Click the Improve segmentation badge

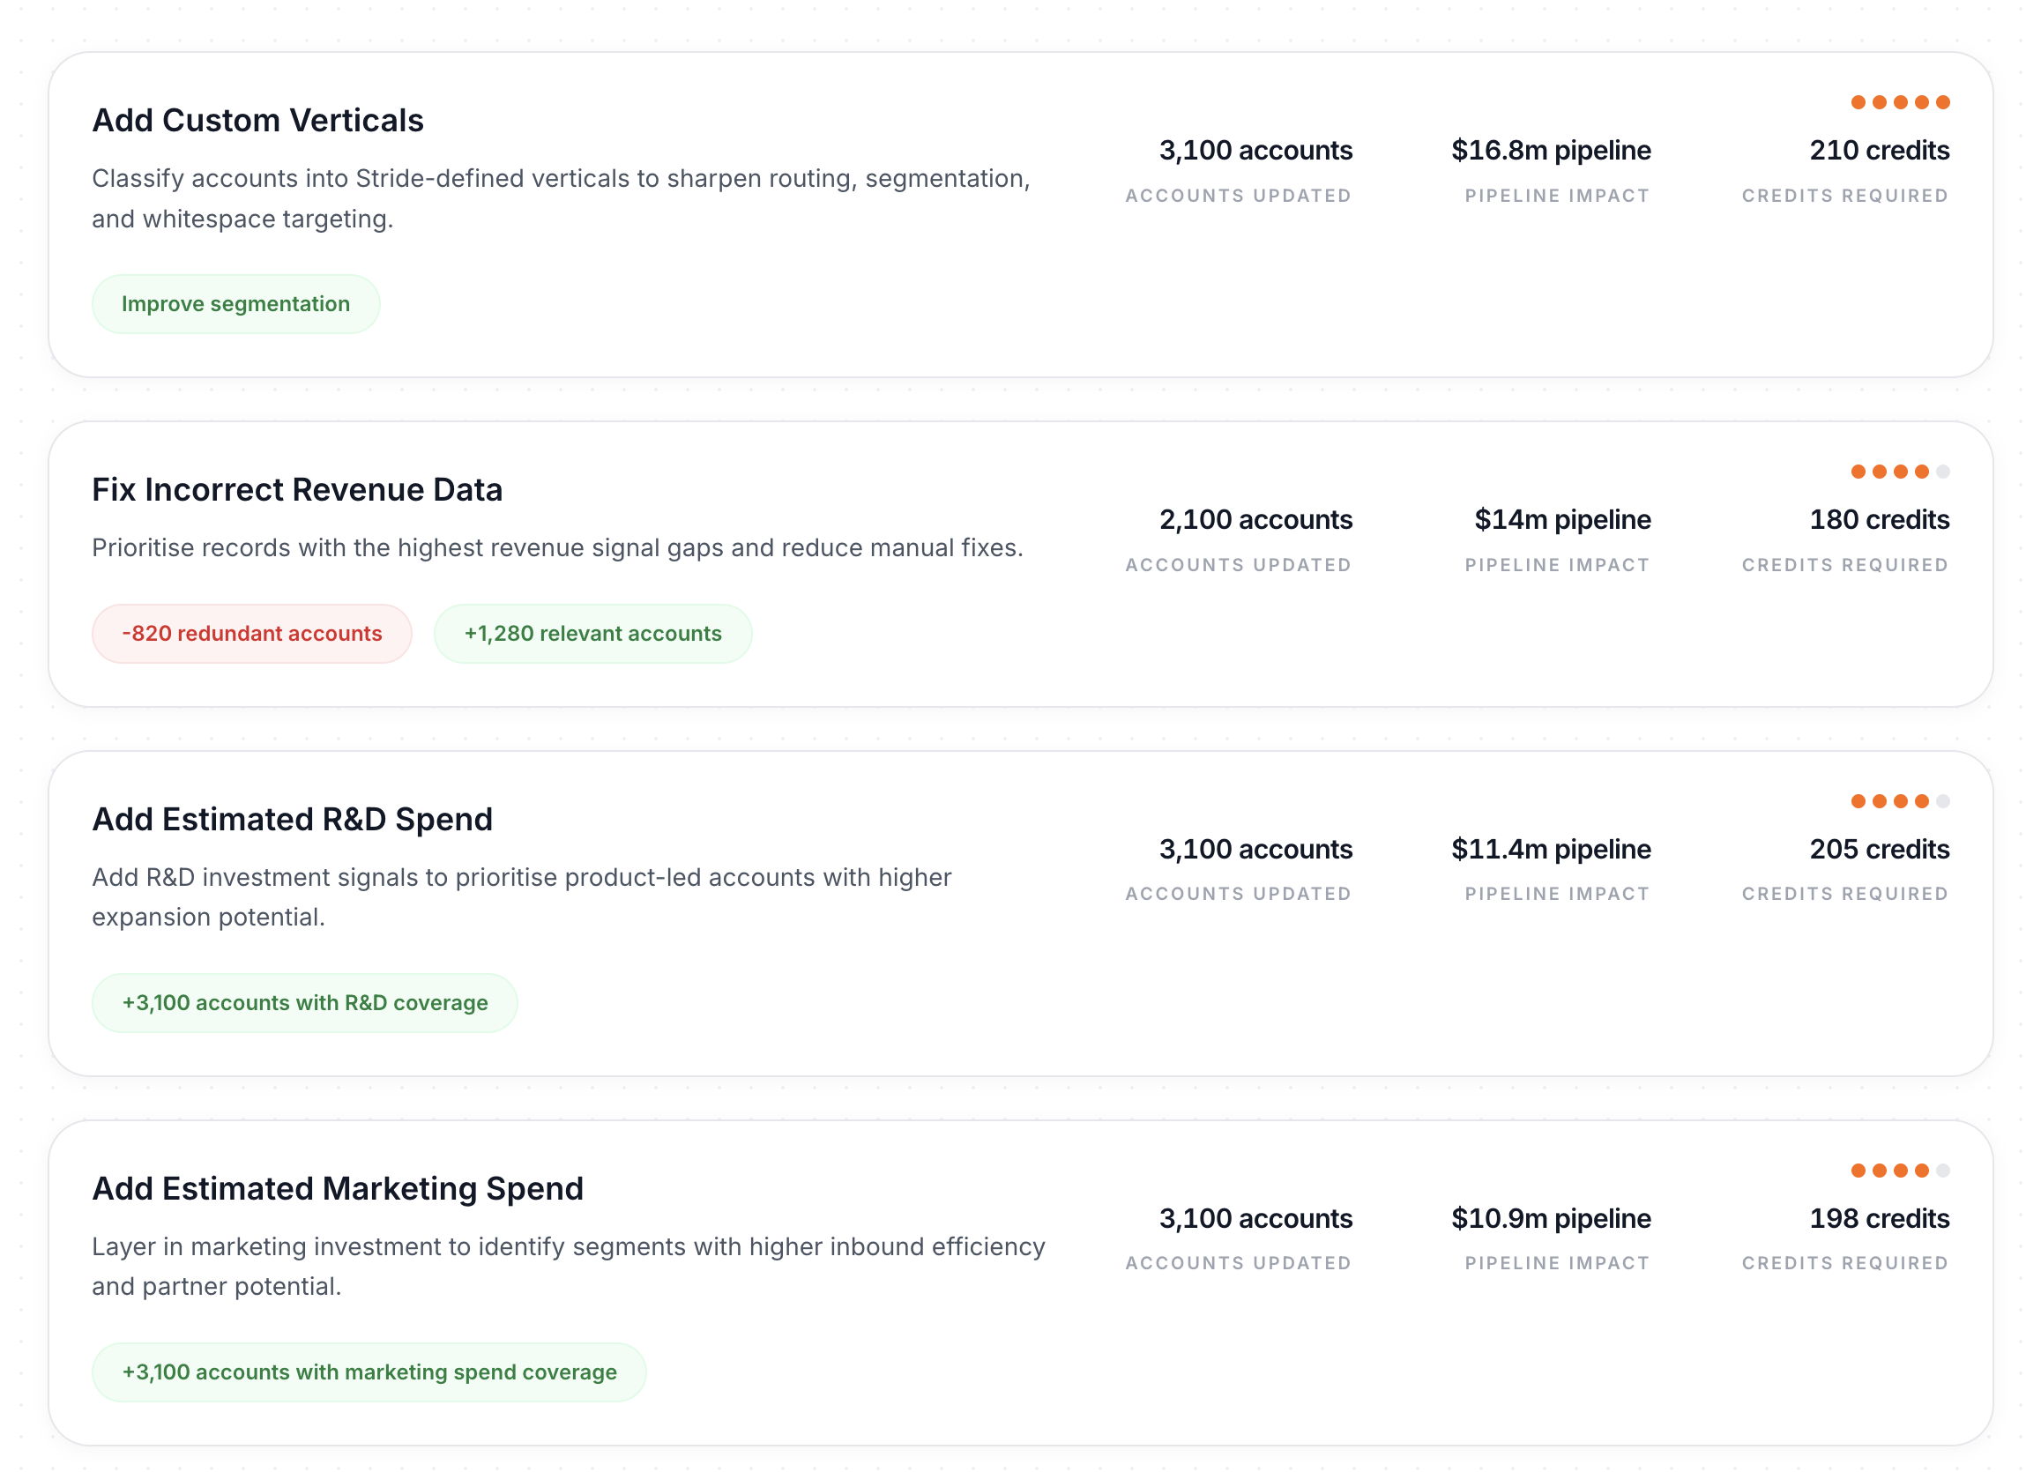pyautogui.click(x=235, y=304)
